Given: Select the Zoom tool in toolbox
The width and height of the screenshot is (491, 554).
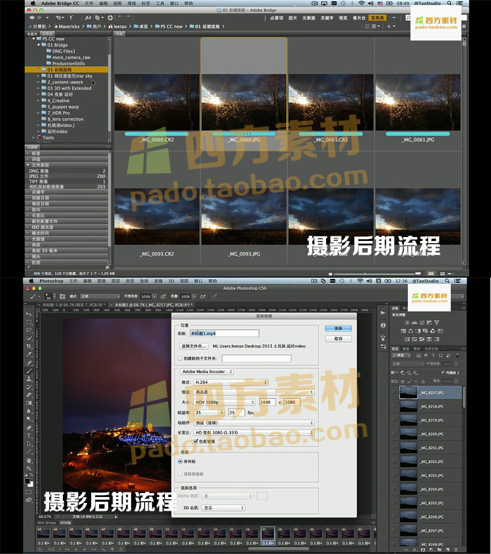Looking at the screenshot, I should coord(29,468).
